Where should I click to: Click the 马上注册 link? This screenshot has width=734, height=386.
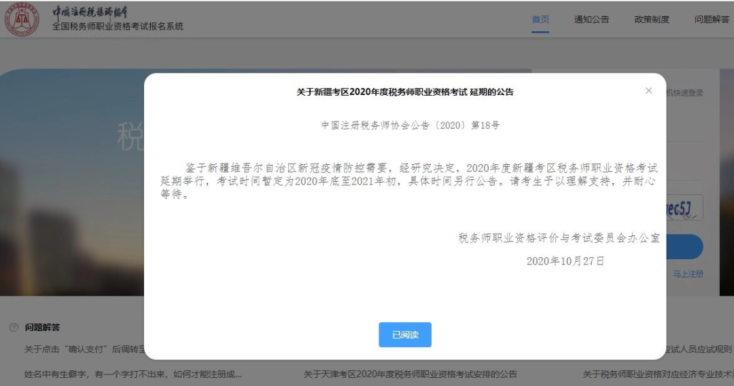[688, 274]
